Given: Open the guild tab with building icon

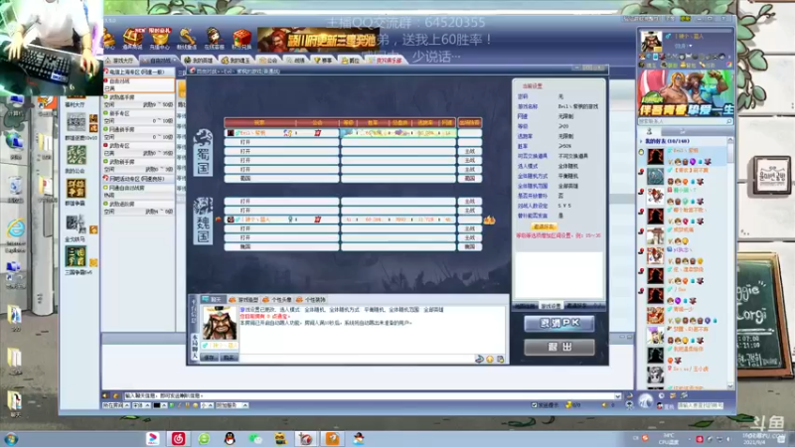Looking at the screenshot, I should [x=268, y=61].
